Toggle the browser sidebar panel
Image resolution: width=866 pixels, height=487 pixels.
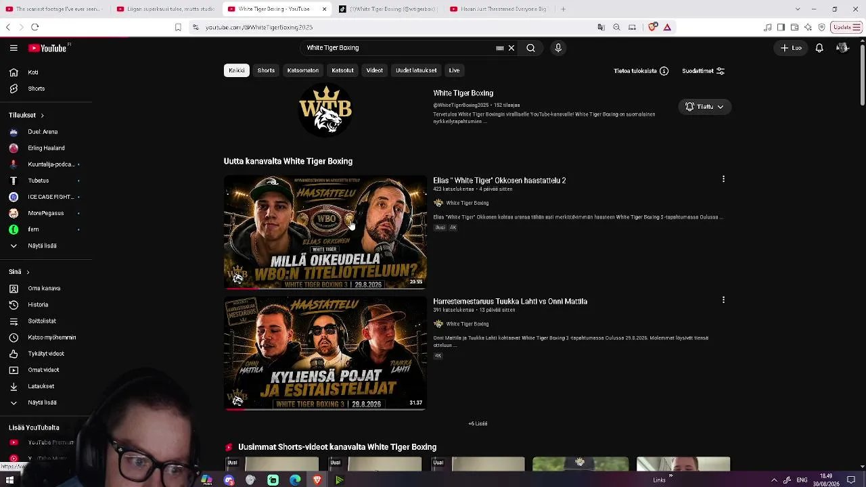(781, 27)
